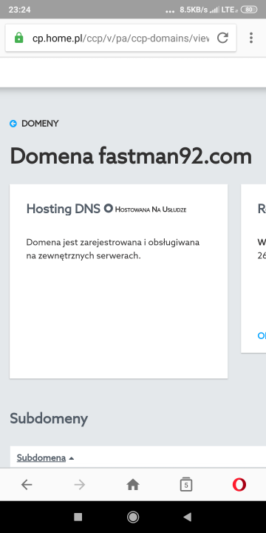This screenshot has width=266, height=533.
Task: Click the greyed-out forward arrow
Action: 80,485
